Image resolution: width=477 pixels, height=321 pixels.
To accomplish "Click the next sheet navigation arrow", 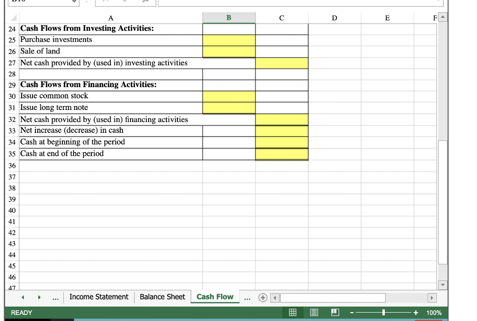I will 39,297.
